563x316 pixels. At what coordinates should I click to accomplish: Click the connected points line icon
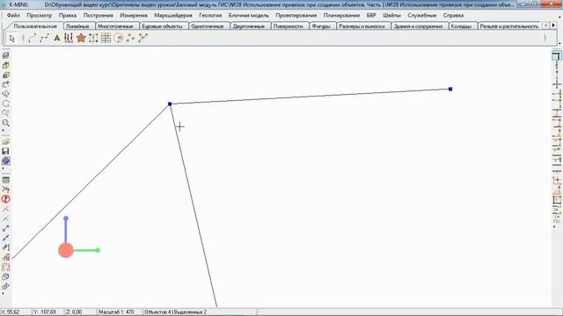click(x=143, y=38)
